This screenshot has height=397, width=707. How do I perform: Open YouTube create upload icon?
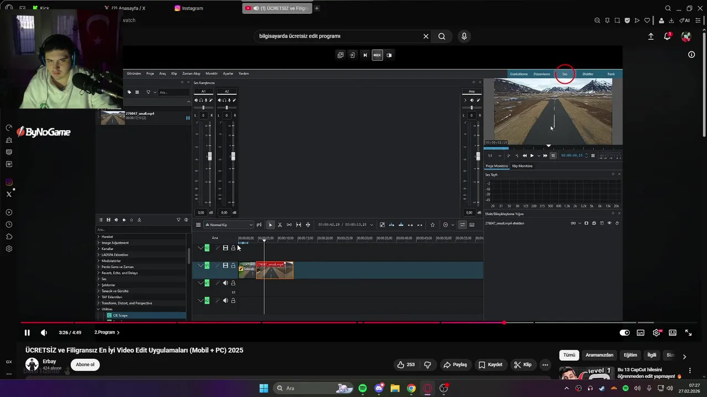(651, 36)
